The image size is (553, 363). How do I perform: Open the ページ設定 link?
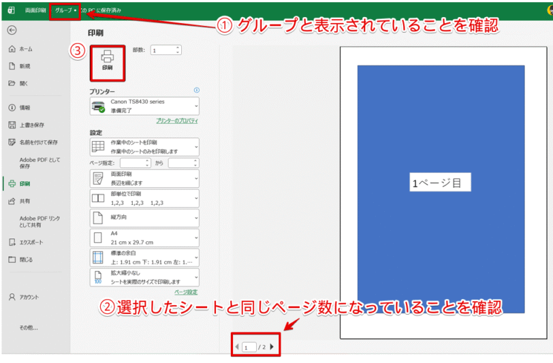point(186,292)
